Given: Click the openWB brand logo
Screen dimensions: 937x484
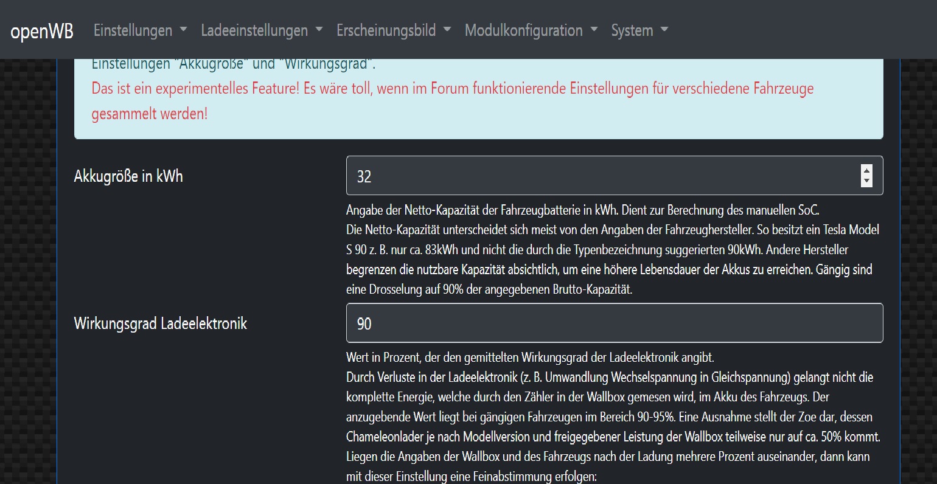Looking at the screenshot, I should pyautogui.click(x=42, y=30).
